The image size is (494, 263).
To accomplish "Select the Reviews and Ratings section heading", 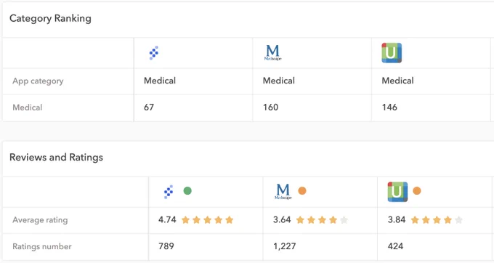I will [56, 157].
